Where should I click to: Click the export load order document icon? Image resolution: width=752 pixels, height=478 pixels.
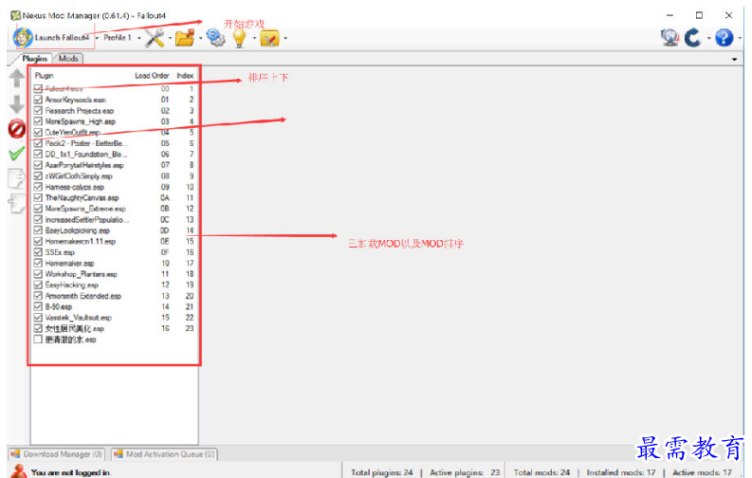[17, 178]
